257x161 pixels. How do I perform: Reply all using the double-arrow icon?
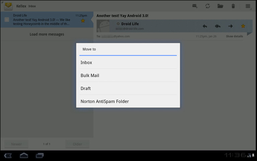[x=218, y=26]
